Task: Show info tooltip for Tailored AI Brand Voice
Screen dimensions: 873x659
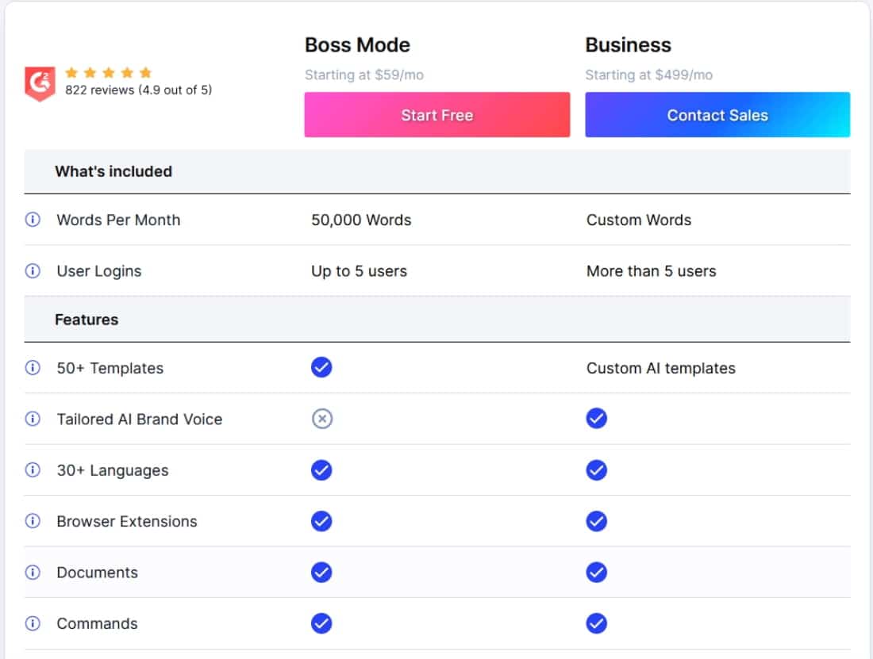Action: [x=33, y=419]
